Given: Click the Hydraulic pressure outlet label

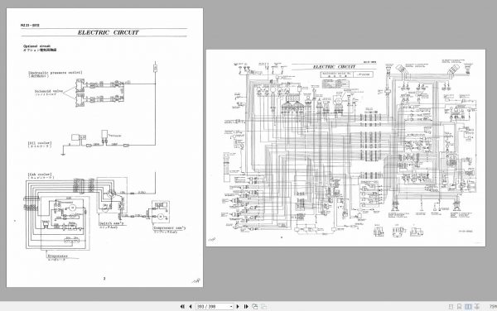Looking at the screenshot, I should 55,73.
